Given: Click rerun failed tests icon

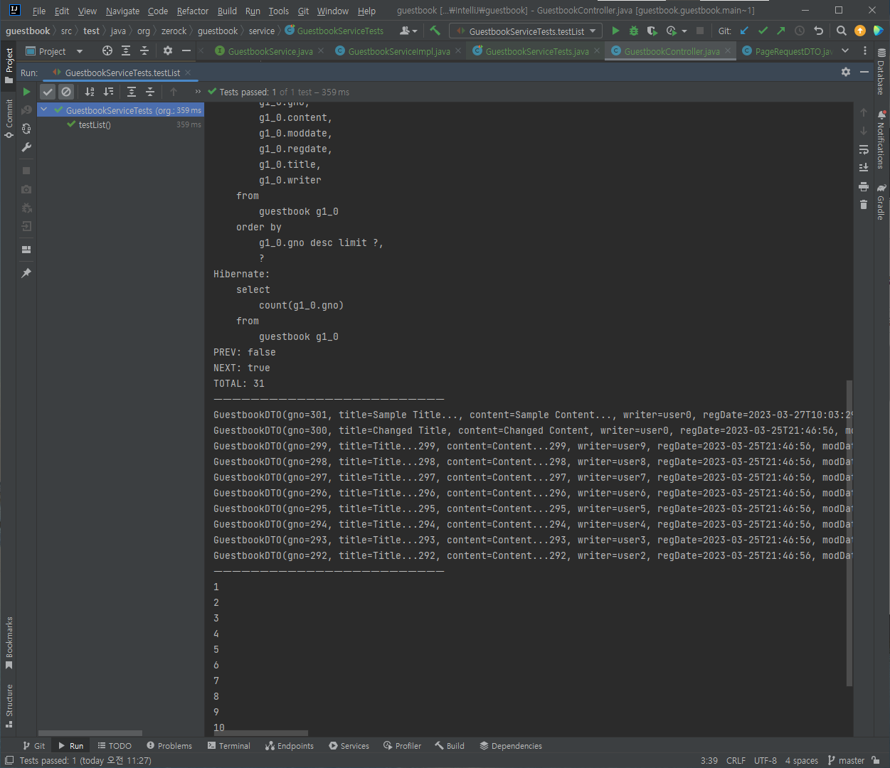Looking at the screenshot, I should 26,110.
